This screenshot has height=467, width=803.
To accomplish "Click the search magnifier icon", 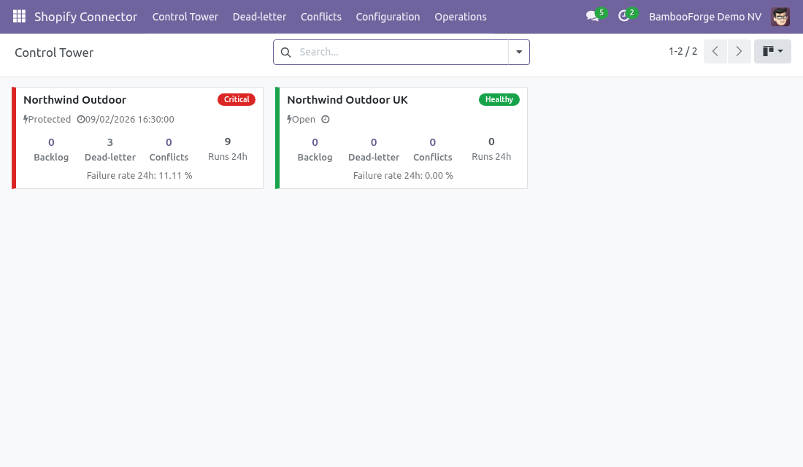I will click(x=285, y=53).
